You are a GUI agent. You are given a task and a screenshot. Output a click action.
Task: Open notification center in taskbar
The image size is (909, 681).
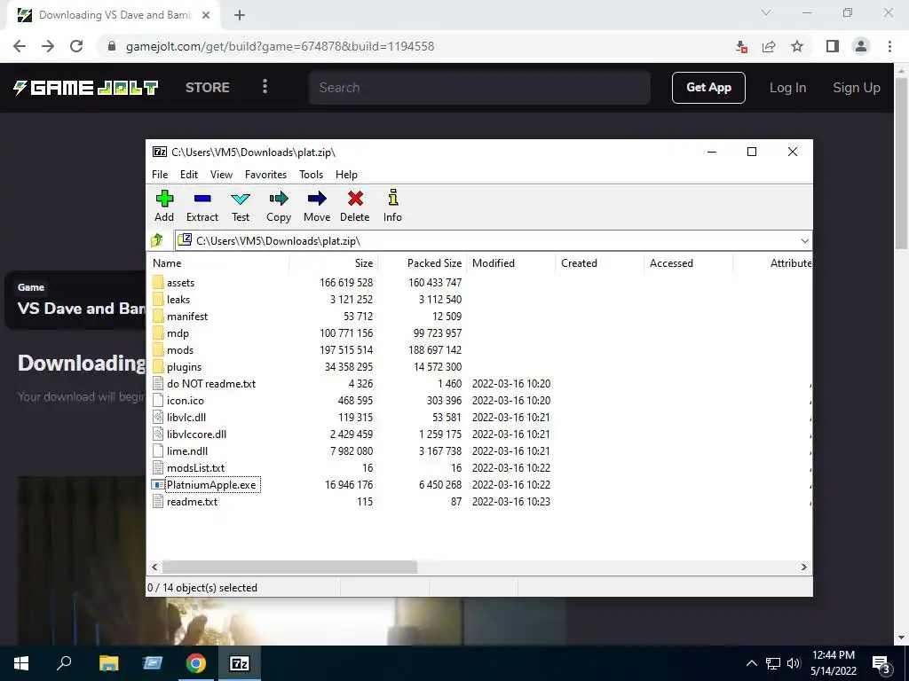tap(881, 664)
